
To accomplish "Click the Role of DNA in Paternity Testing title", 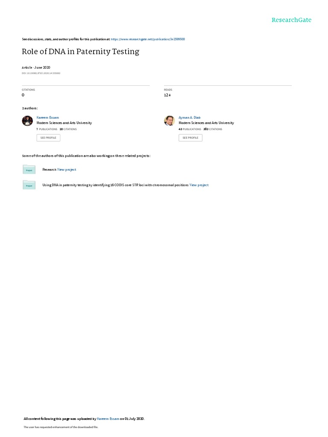I will pyautogui.click(x=81, y=52).
